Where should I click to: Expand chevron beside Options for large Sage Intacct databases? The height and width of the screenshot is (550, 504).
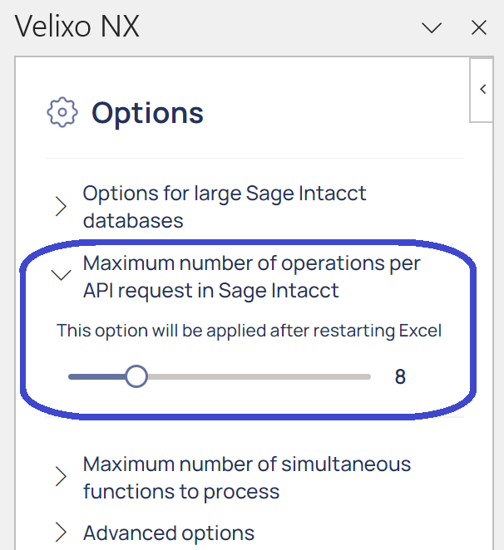click(61, 207)
